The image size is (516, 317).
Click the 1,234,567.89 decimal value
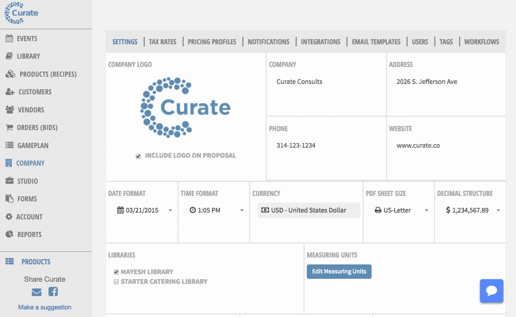tap(471, 210)
